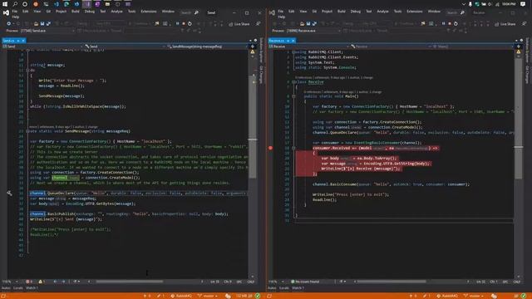
Task: Click the search box in Receive window
Action: (x=455, y=12)
